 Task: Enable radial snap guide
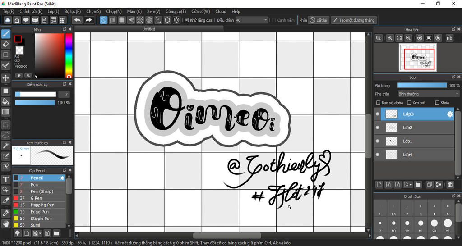click(x=140, y=20)
